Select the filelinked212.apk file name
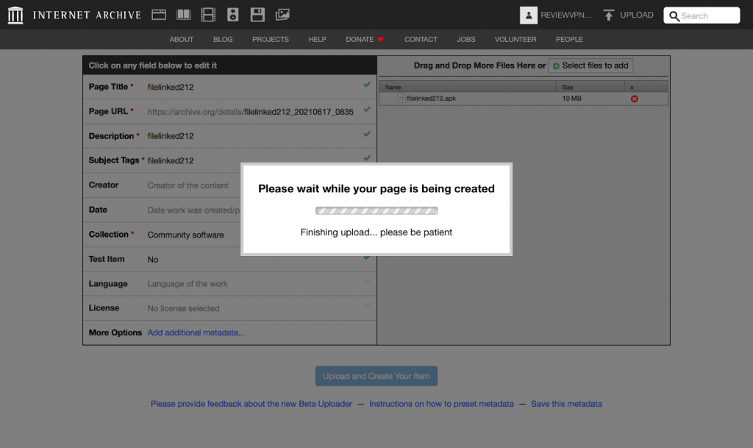The width and height of the screenshot is (753, 448). (x=431, y=99)
